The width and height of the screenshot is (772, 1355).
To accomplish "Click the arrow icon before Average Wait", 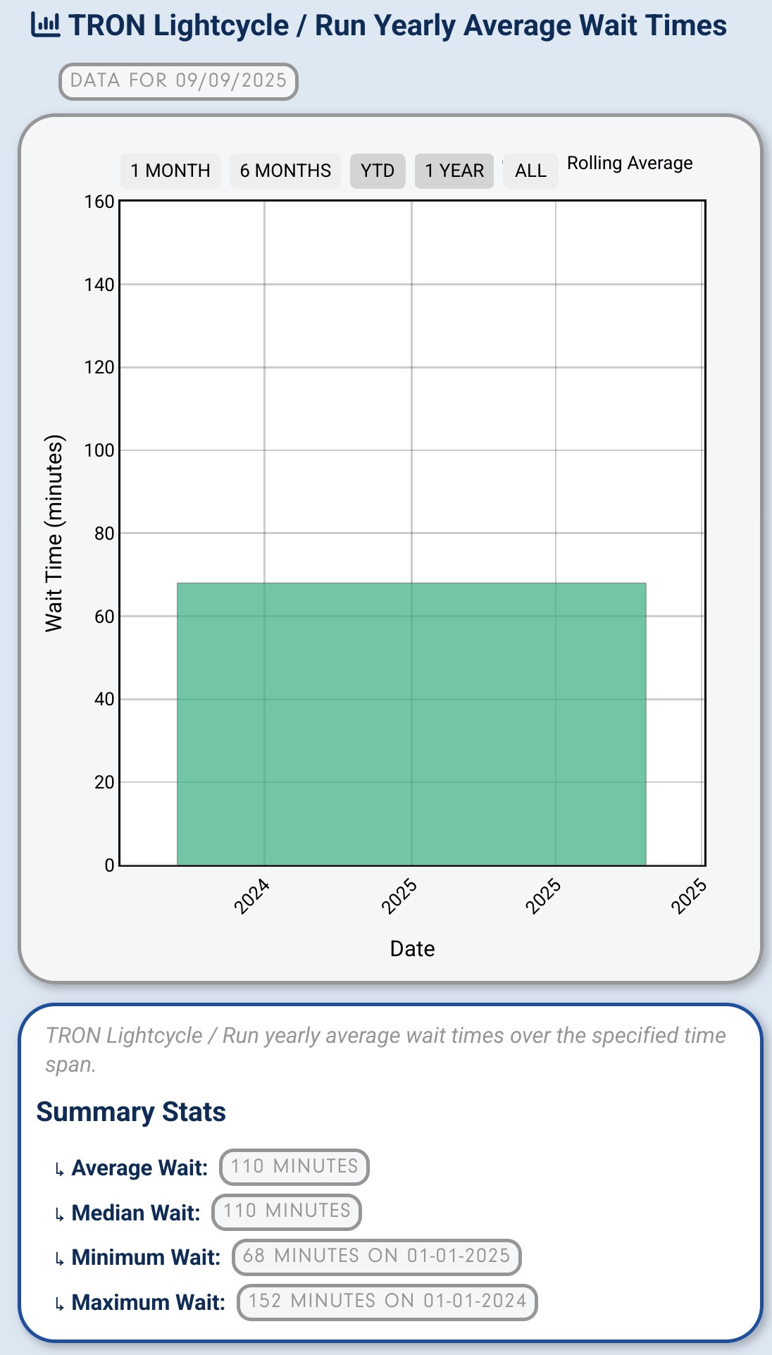I will (60, 1169).
